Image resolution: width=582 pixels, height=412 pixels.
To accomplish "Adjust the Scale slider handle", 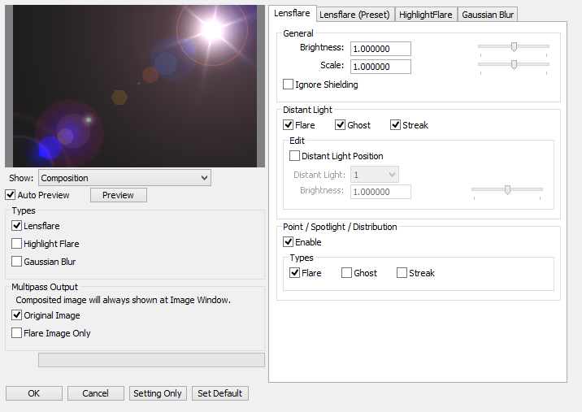I will coord(514,64).
